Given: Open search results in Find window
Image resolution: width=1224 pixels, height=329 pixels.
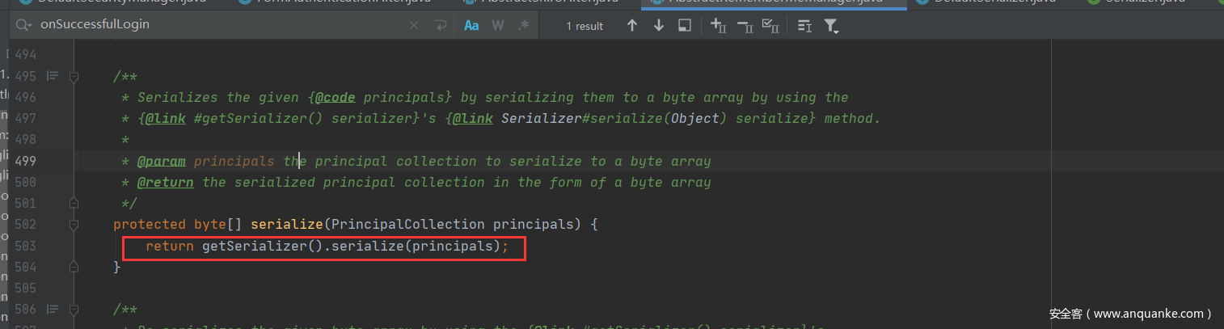Looking at the screenshot, I should (684, 26).
